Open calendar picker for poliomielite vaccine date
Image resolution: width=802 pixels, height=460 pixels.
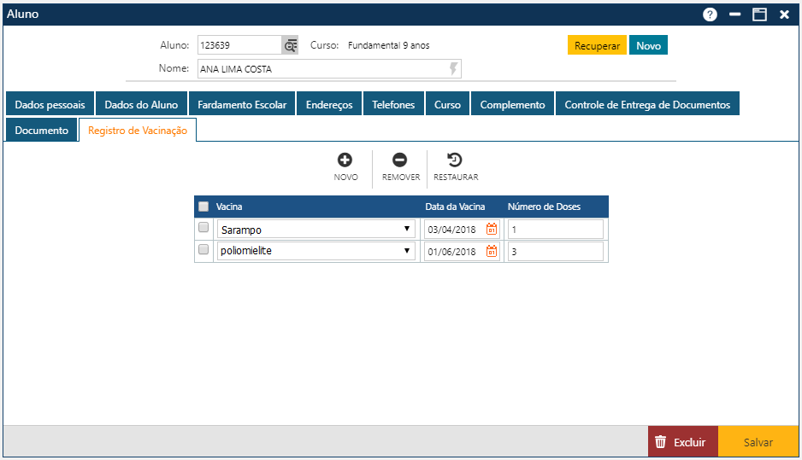(492, 251)
